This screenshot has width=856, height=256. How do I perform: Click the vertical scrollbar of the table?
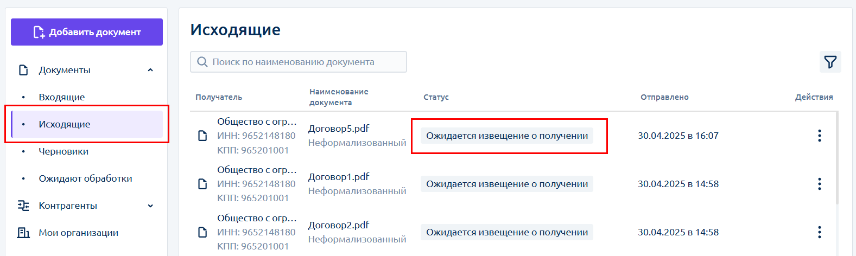[837, 157]
